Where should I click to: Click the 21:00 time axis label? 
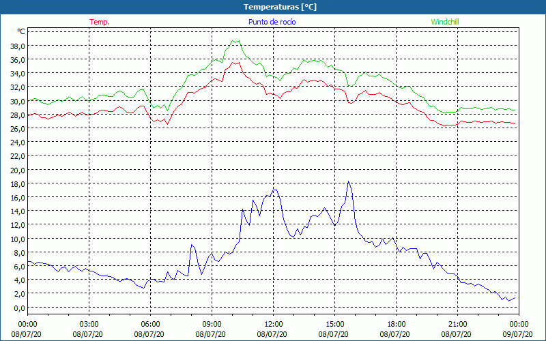click(457, 325)
